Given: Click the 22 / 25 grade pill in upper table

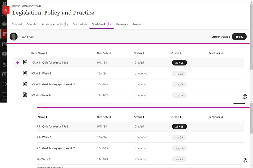Looking at the screenshot, I should coord(179,63).
